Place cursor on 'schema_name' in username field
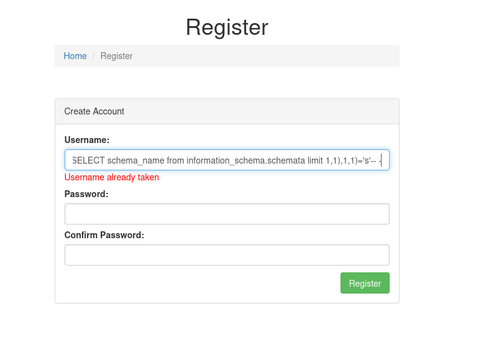This screenshot has height=352, width=499. [x=135, y=160]
